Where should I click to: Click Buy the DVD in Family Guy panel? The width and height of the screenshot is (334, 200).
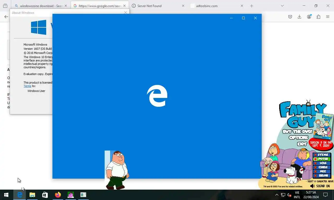(x=297, y=132)
